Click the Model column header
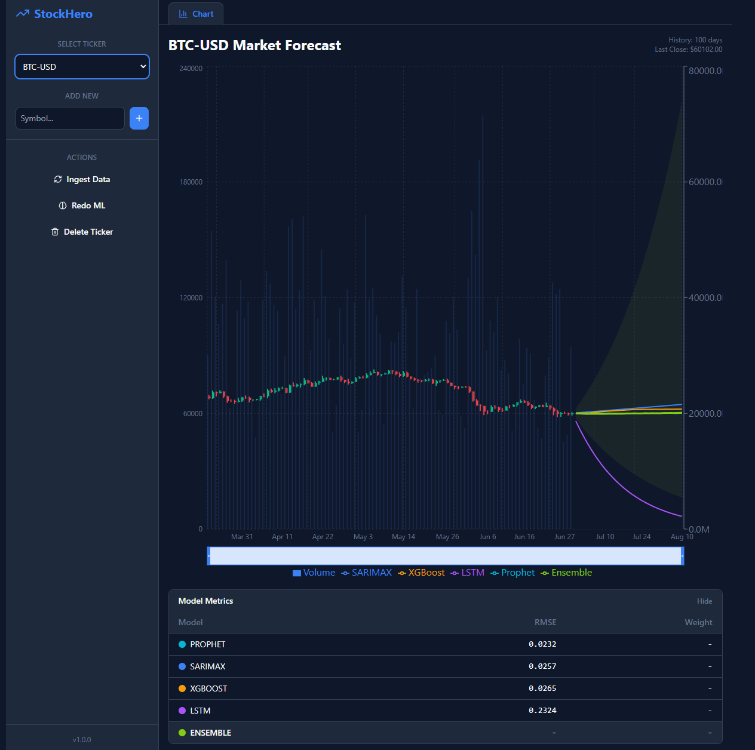Image resolution: width=755 pixels, height=750 pixels. tap(191, 622)
